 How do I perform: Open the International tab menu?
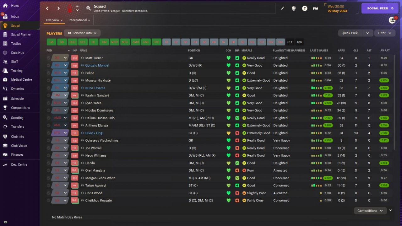[79, 20]
